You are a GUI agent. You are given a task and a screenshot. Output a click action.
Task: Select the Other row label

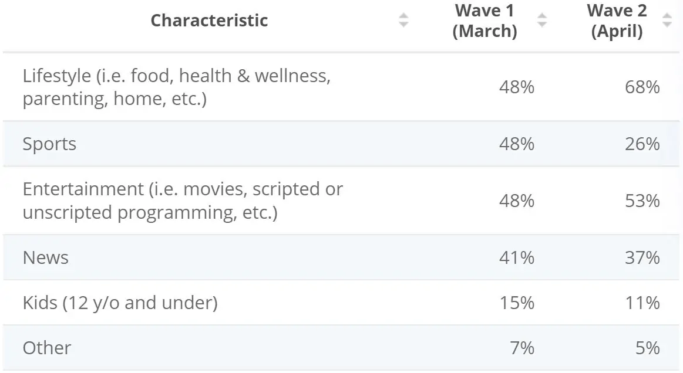coord(46,348)
